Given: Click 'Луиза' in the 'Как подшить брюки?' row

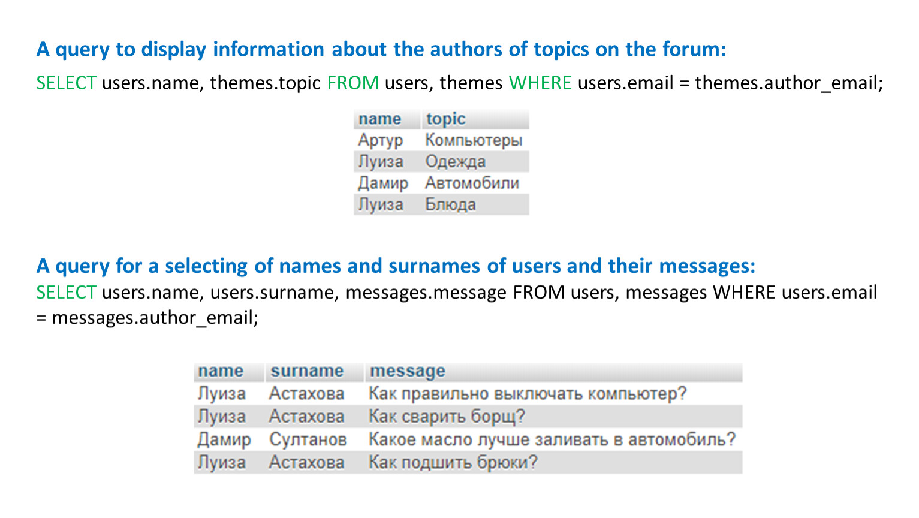Looking at the screenshot, I should [x=222, y=463].
